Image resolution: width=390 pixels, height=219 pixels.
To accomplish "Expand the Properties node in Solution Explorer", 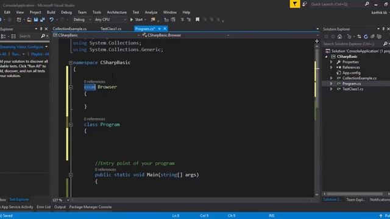I will (x=331, y=62).
